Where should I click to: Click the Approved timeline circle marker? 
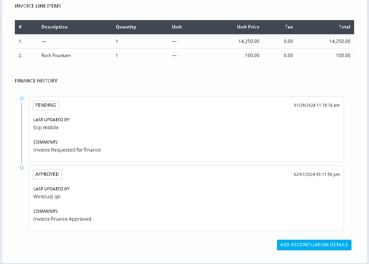tap(22, 168)
